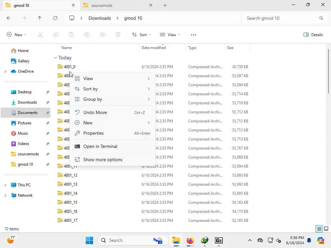
Task: Expand chevron after Downloads in address bar
Action: pos(117,18)
